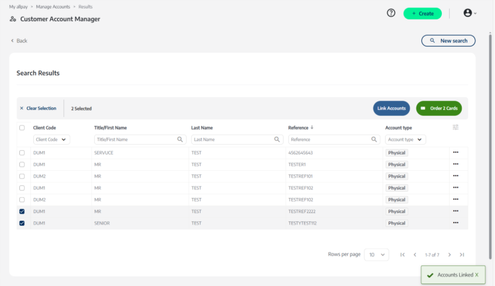Uncheck the SENIOR TESTYTEST112 row checkbox

[22, 223]
